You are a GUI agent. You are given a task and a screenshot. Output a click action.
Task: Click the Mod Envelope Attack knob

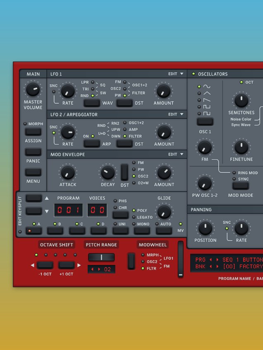tap(68, 173)
